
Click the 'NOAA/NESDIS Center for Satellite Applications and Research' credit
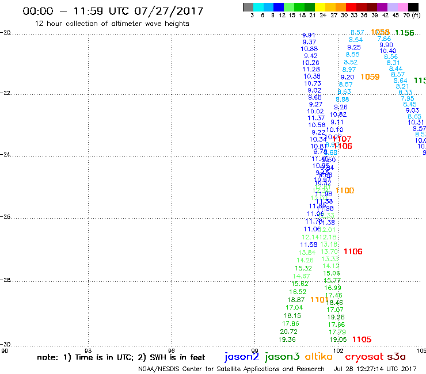(231, 369)
